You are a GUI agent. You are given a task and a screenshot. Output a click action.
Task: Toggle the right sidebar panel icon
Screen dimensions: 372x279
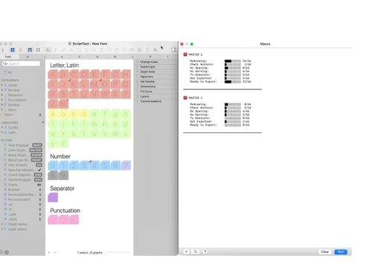[x=173, y=50]
